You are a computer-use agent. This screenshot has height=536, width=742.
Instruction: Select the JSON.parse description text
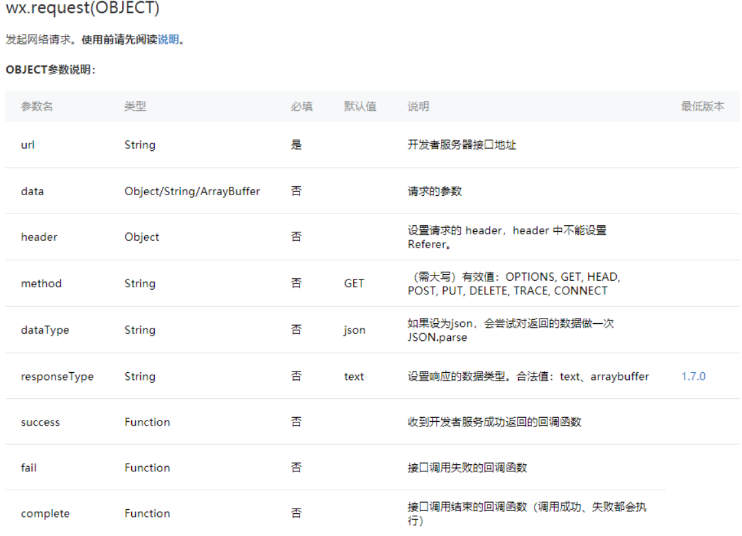[x=510, y=330]
